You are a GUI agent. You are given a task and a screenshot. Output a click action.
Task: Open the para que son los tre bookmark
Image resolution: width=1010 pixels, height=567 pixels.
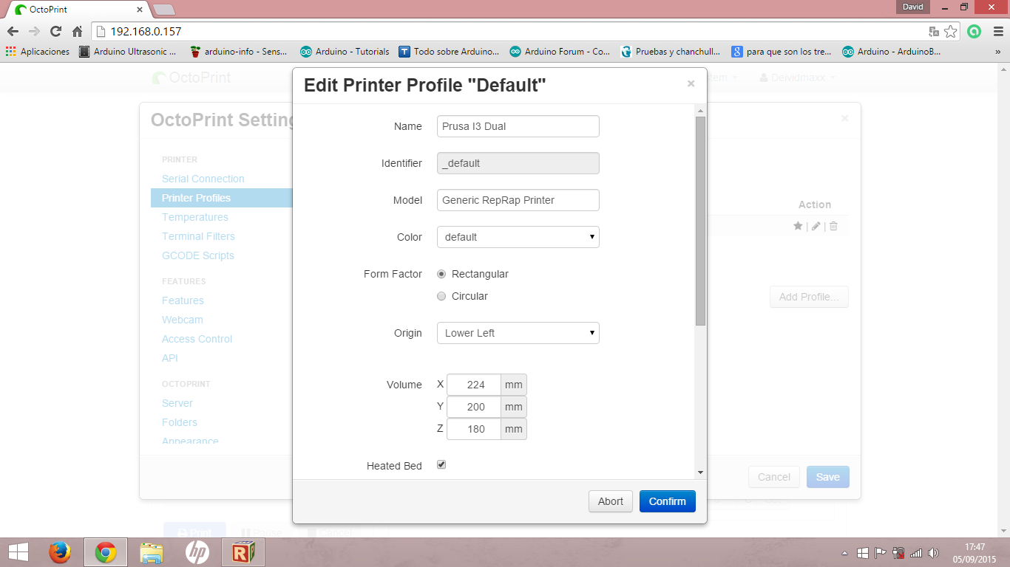click(x=782, y=52)
